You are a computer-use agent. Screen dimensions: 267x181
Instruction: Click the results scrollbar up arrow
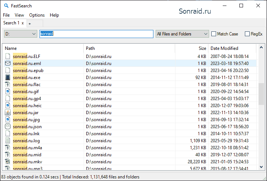(x=261, y=47)
